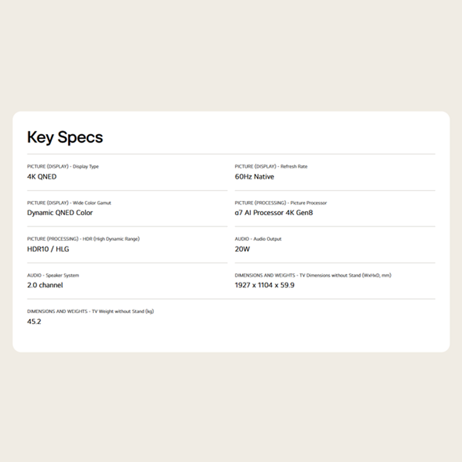
Task: Click the Picture Processor label
Action: point(280,203)
